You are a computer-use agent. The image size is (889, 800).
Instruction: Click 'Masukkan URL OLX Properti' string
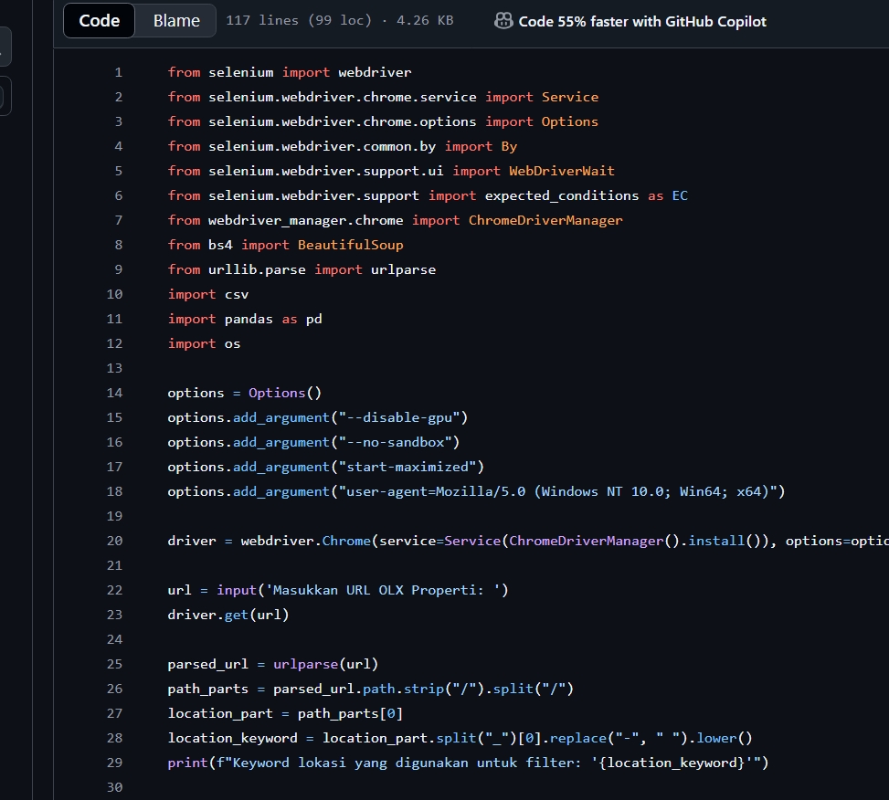click(383, 590)
